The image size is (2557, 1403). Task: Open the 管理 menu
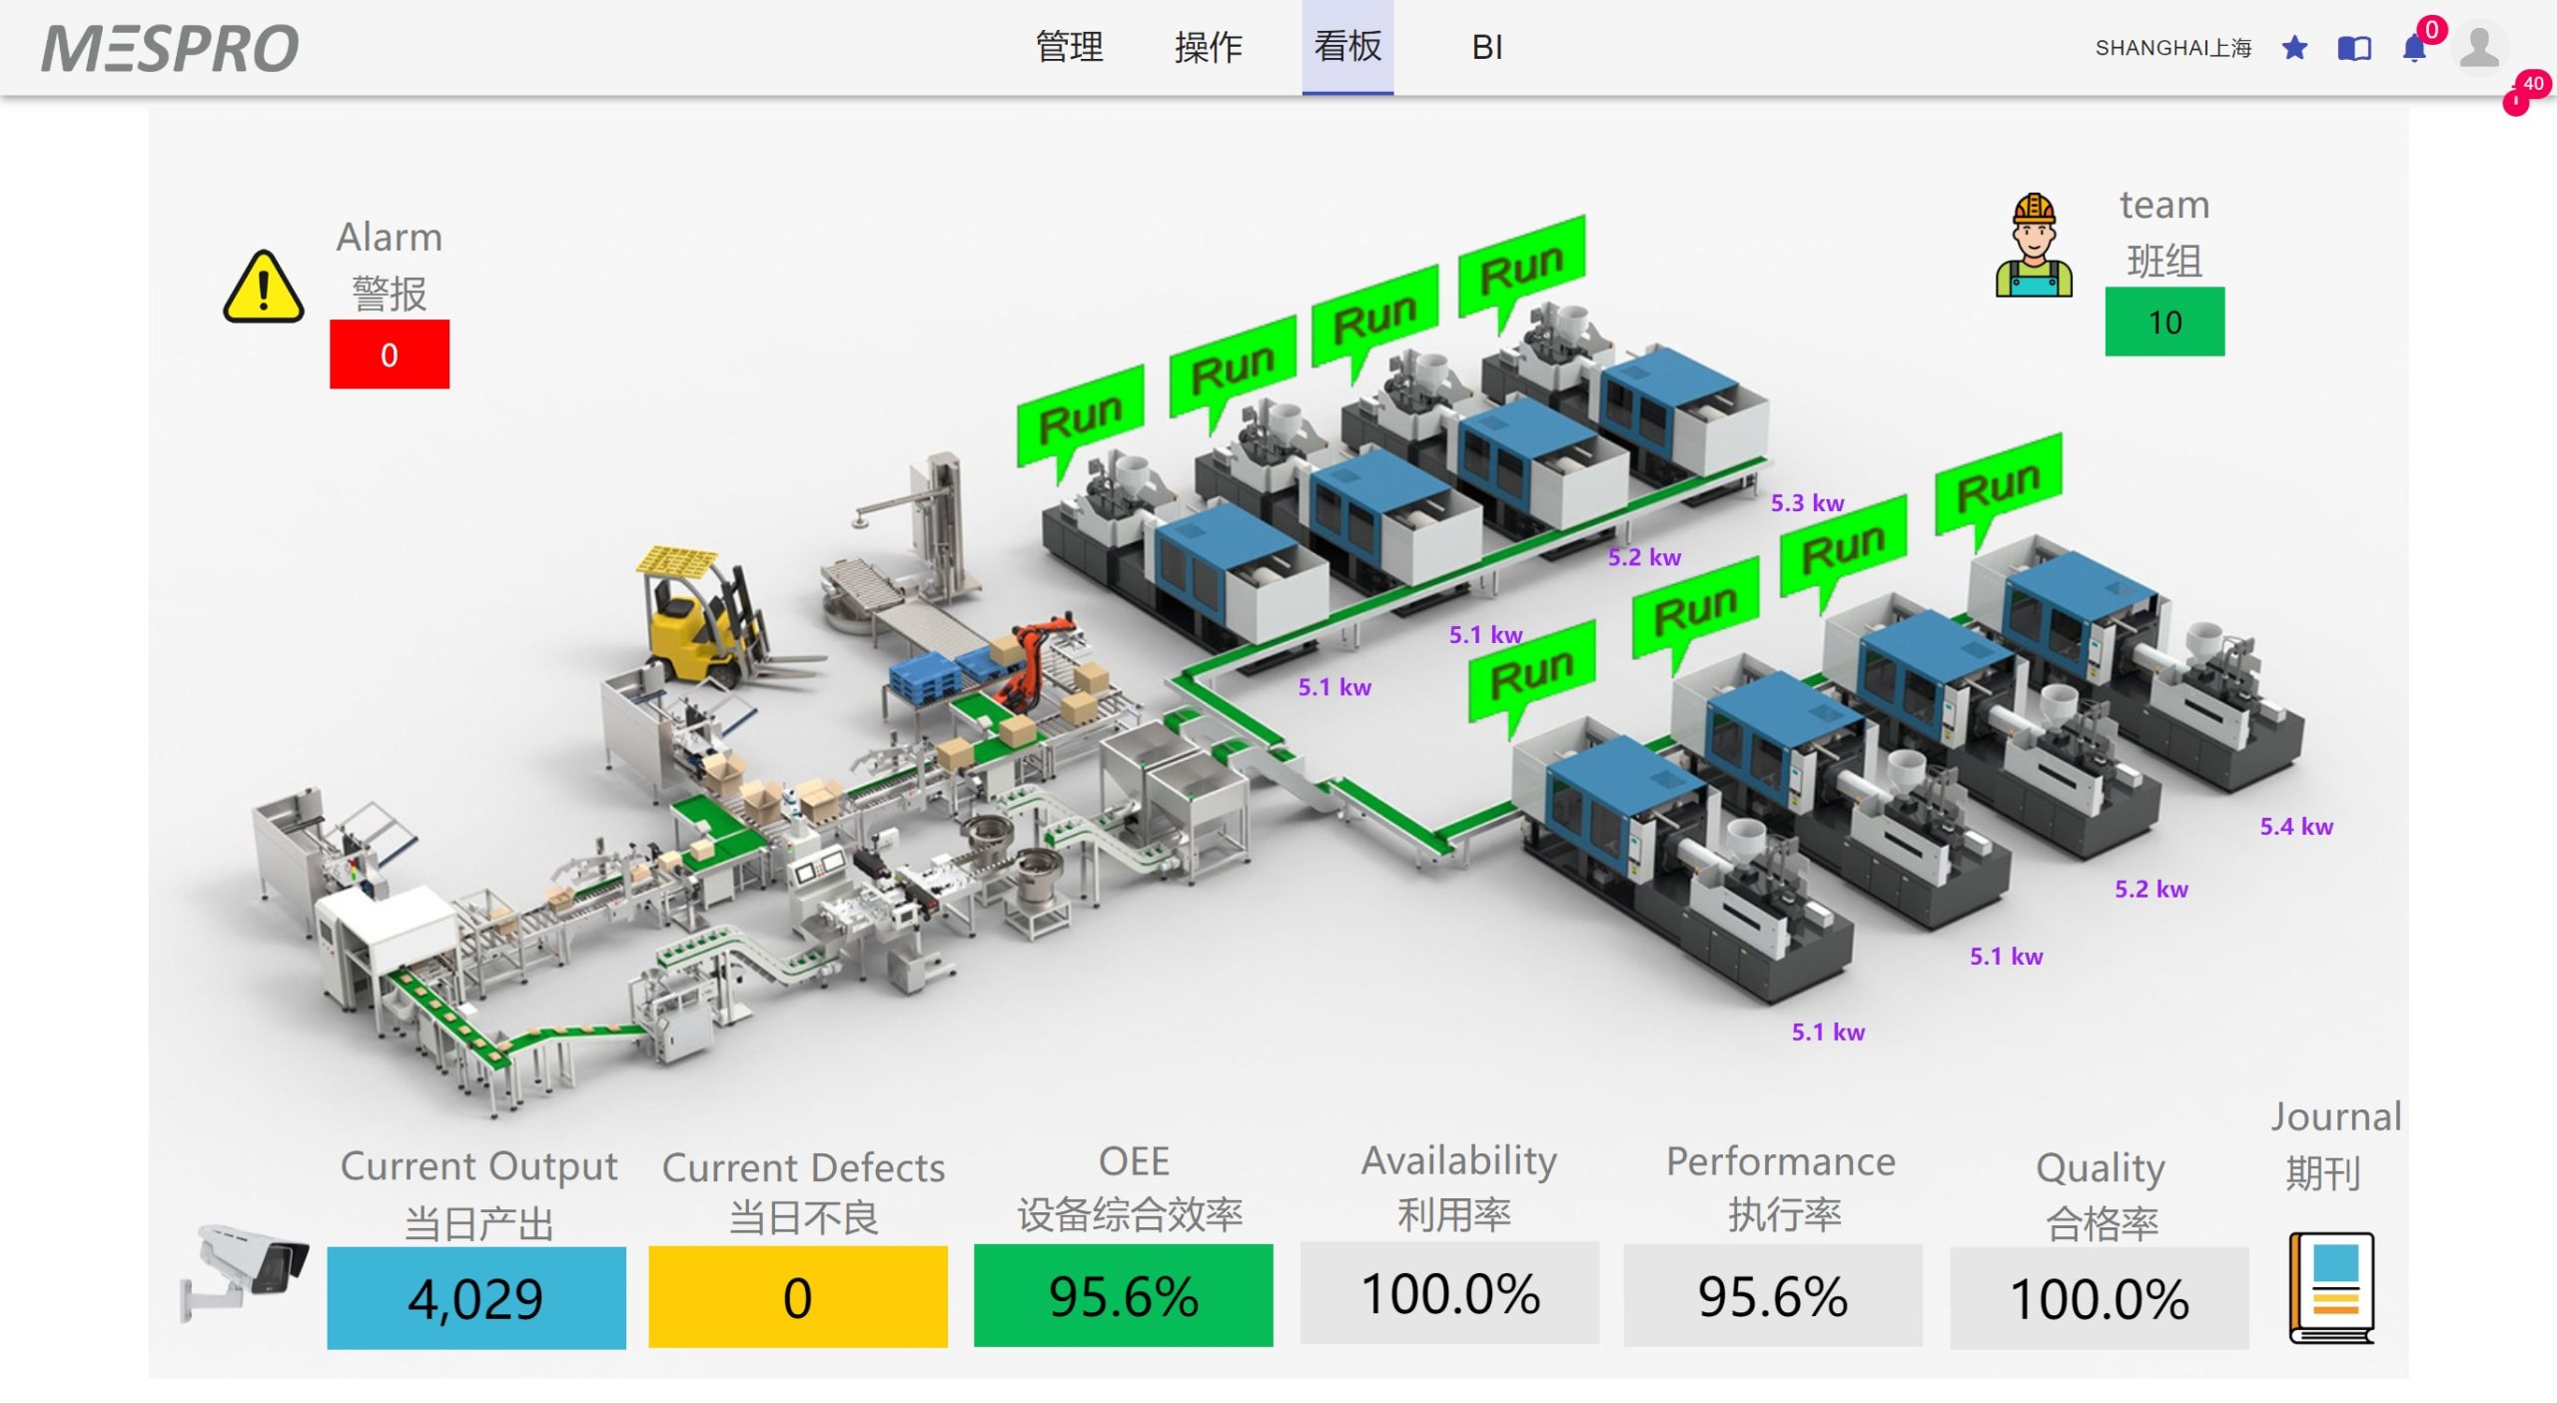tap(1069, 47)
